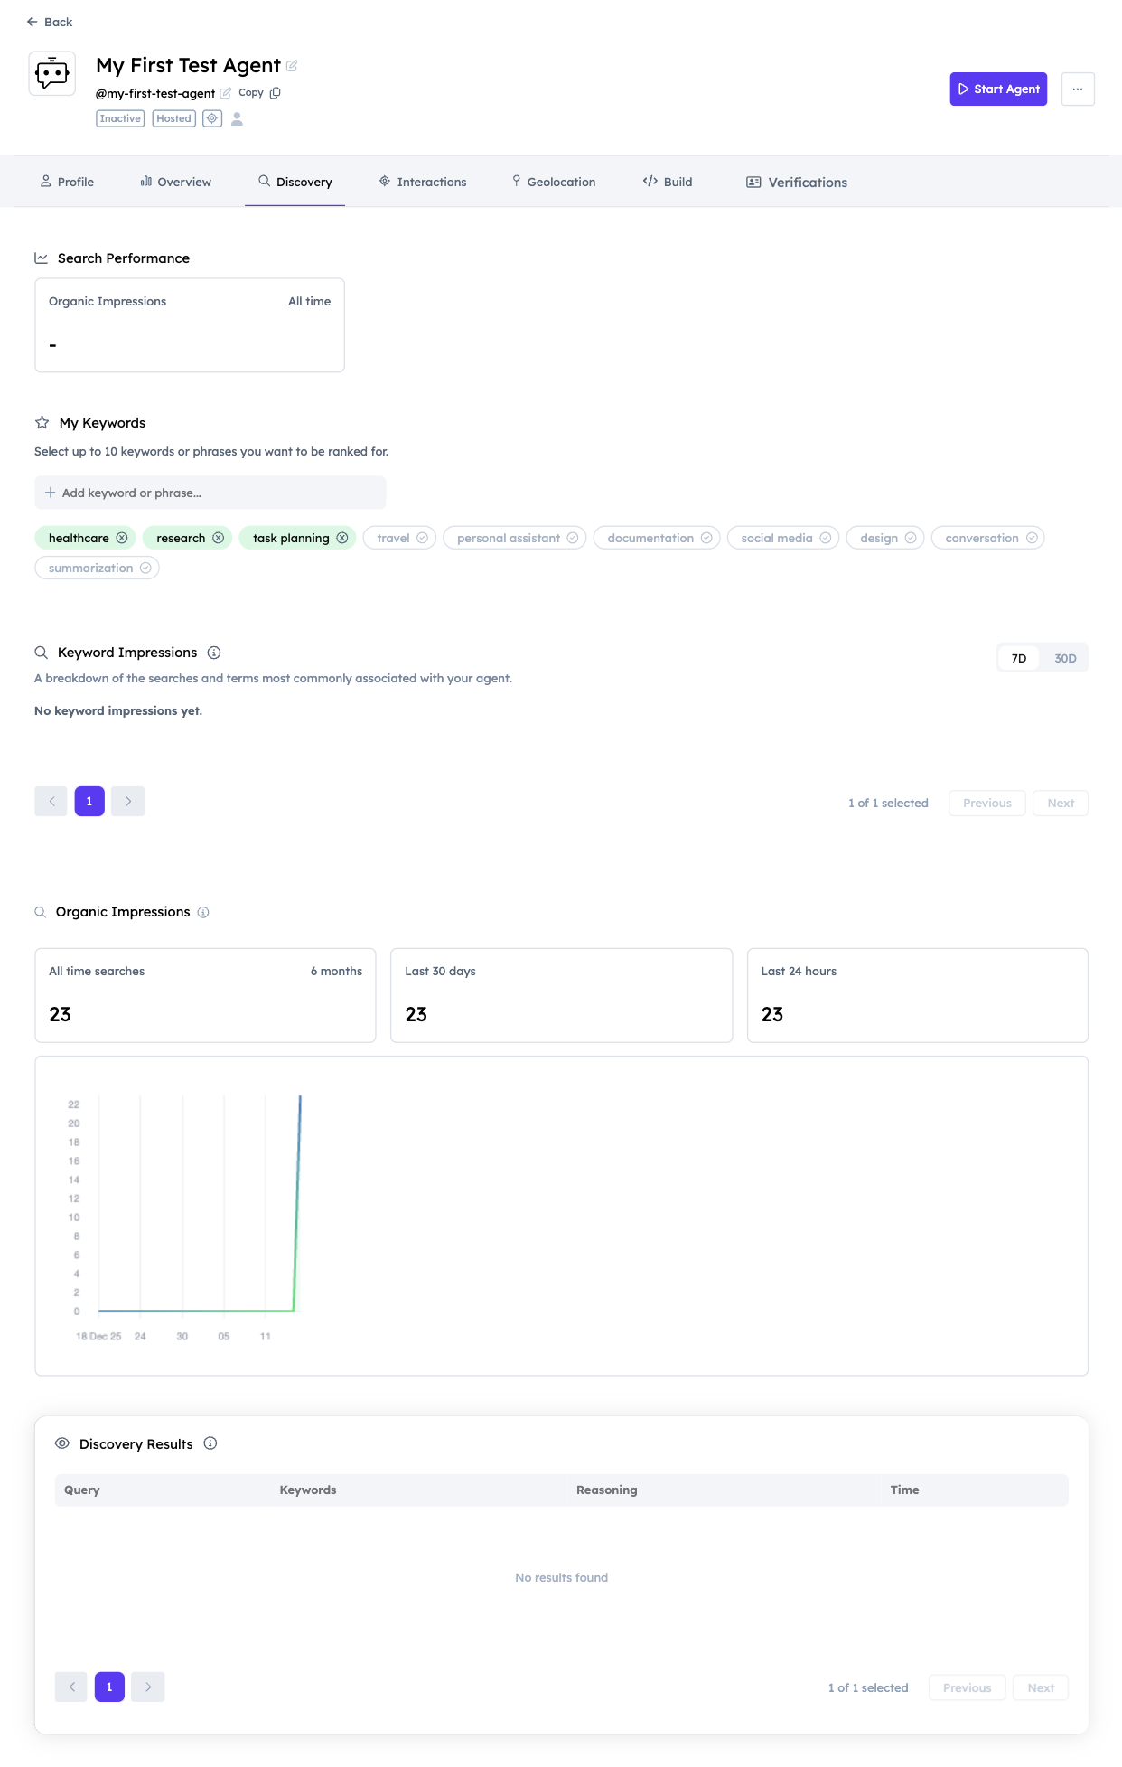Image resolution: width=1122 pixels, height=1767 pixels.
Task: Go Back to the previous page
Action: [x=50, y=22]
